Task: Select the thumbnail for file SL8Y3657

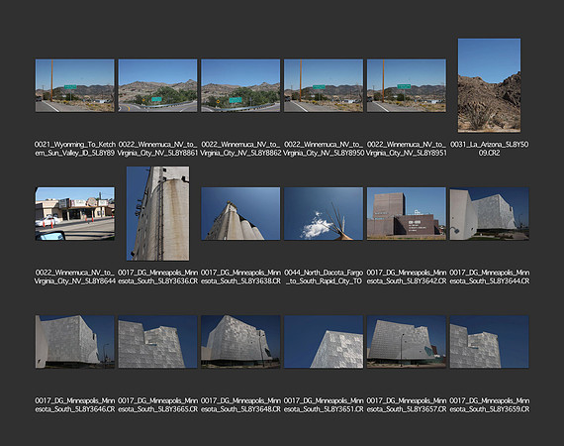Action: (407, 342)
